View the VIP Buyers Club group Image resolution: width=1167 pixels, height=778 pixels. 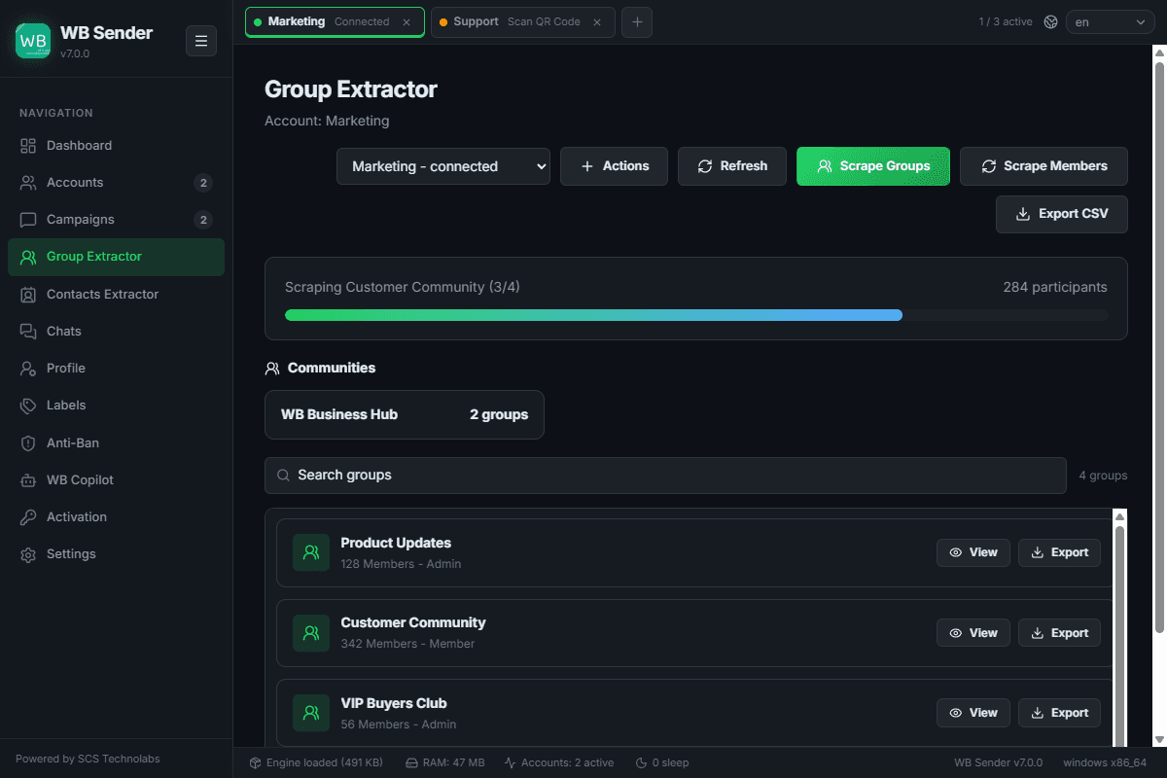(973, 713)
